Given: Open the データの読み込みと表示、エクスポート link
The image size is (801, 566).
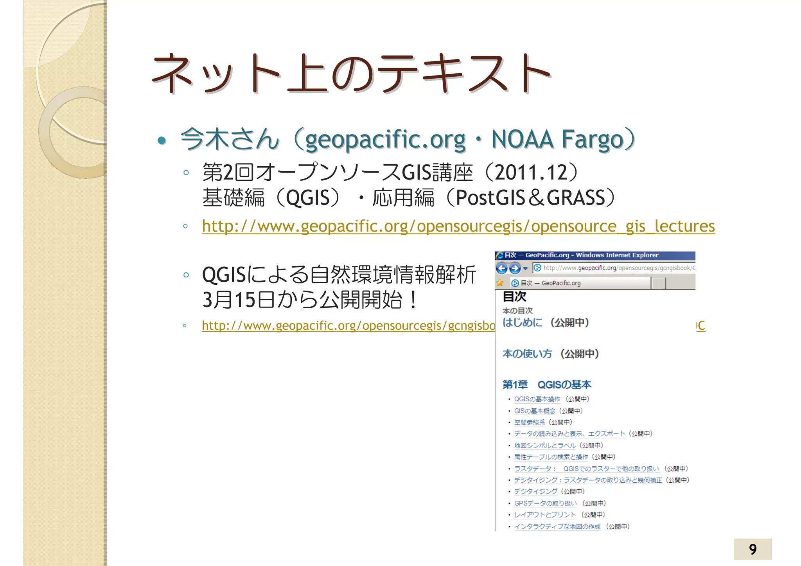Looking at the screenshot, I should tap(569, 434).
